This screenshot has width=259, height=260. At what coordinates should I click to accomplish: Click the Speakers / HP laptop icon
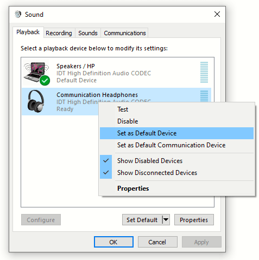tap(36, 73)
